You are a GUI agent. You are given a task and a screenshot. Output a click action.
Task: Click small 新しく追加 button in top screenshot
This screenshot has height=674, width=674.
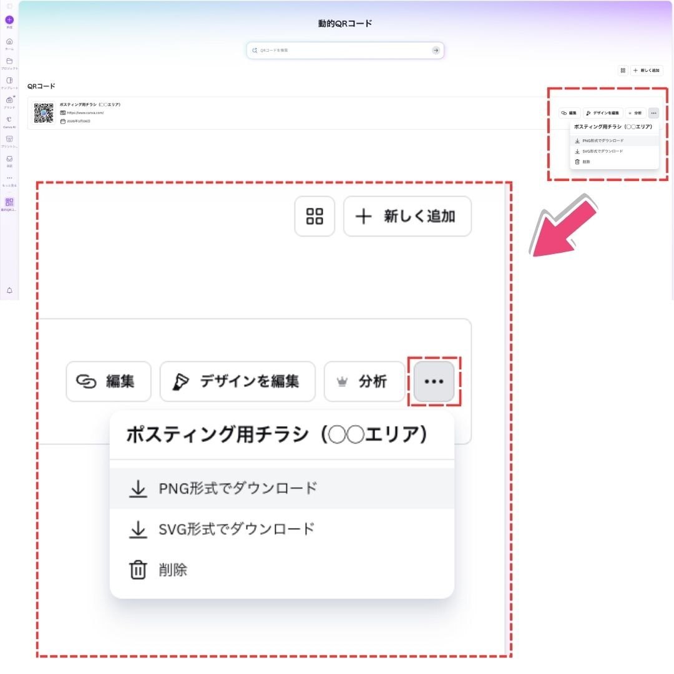[647, 70]
